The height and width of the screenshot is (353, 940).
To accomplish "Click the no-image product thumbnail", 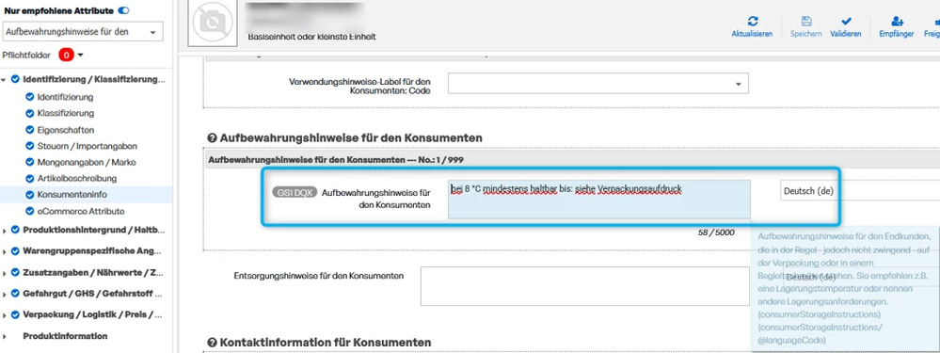I will pos(213,23).
